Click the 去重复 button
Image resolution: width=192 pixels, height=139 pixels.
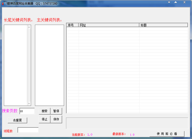[18, 120]
